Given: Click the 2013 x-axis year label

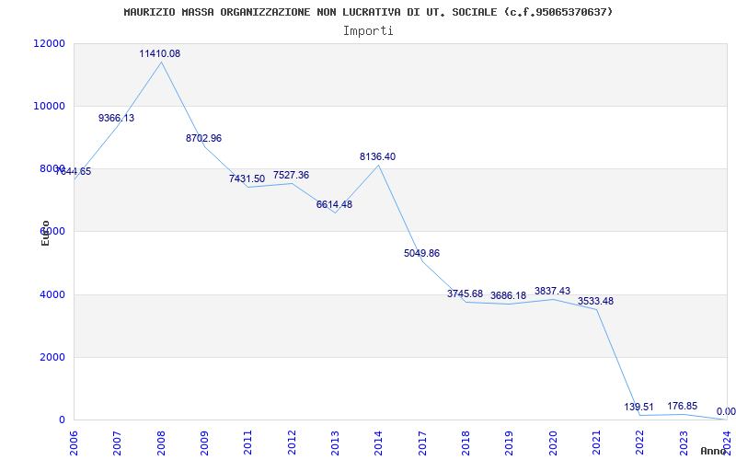Looking at the screenshot, I should pyautogui.click(x=335, y=443).
